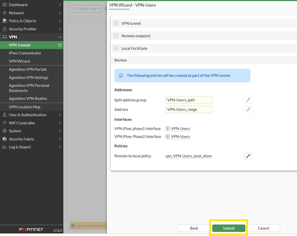Open VPN Wizard menu item

pos(31,61)
